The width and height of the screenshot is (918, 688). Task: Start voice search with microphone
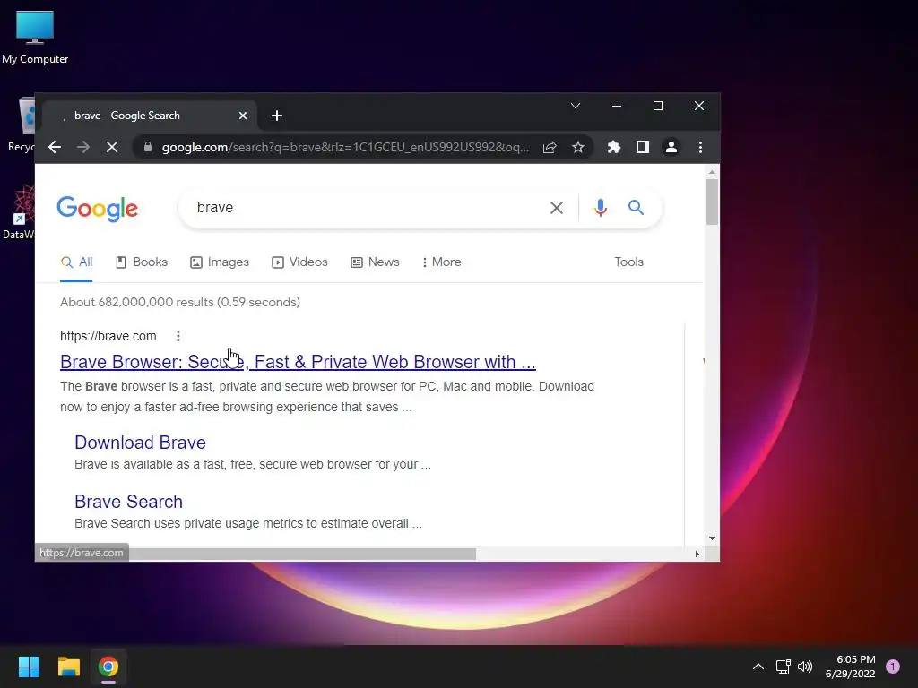point(600,207)
